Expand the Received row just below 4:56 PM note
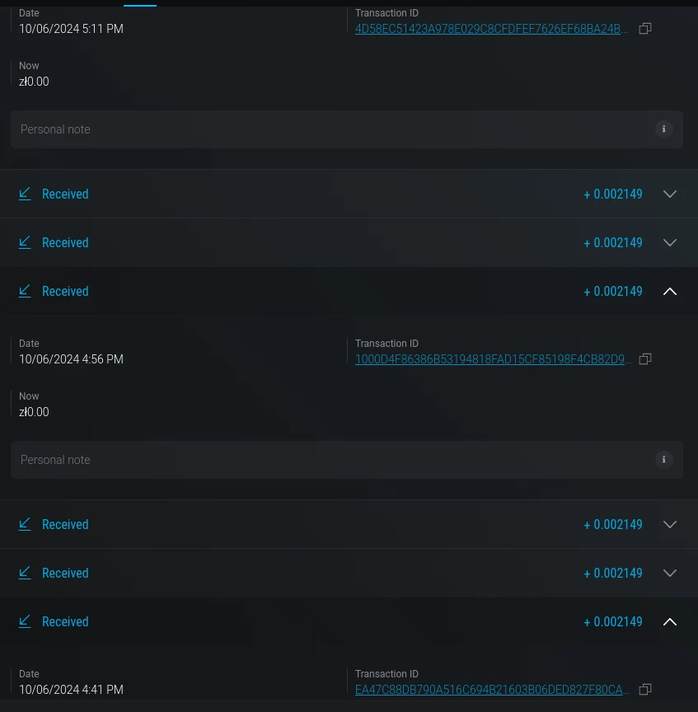The width and height of the screenshot is (698, 712). [670, 525]
